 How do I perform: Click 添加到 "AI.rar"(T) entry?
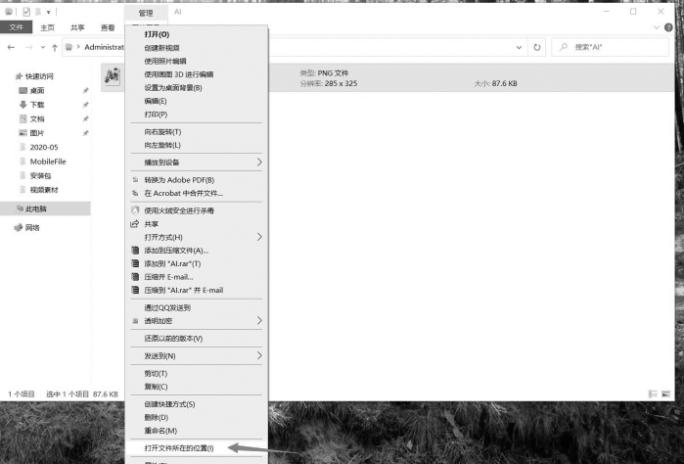point(197,263)
